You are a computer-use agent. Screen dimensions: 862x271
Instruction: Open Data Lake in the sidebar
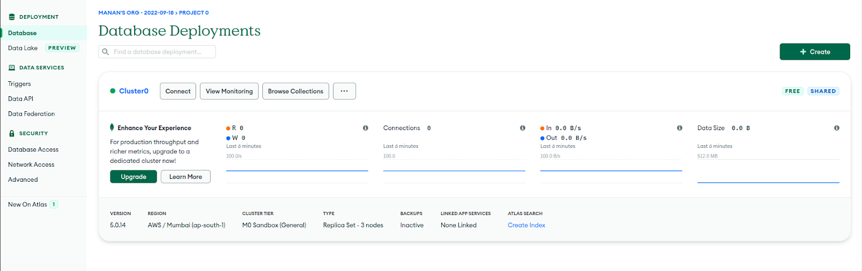coord(23,48)
